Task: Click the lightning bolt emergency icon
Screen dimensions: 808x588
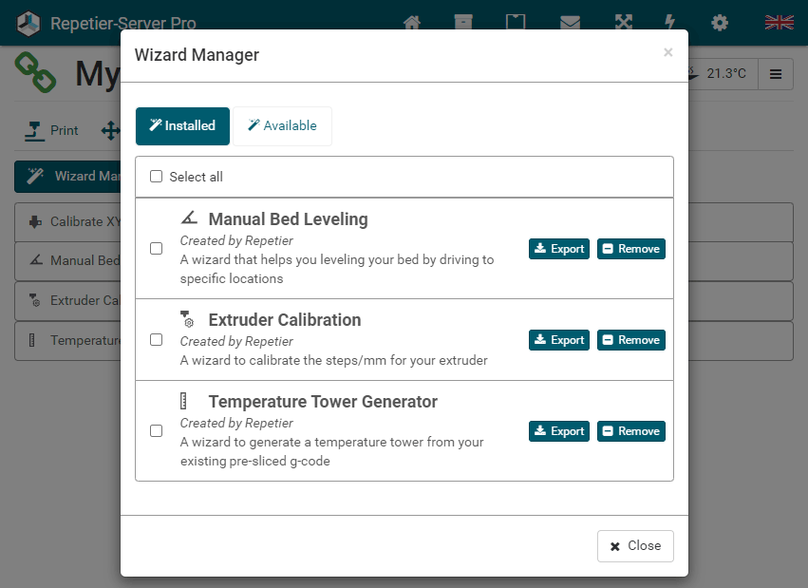Action: pyautogui.click(x=670, y=23)
